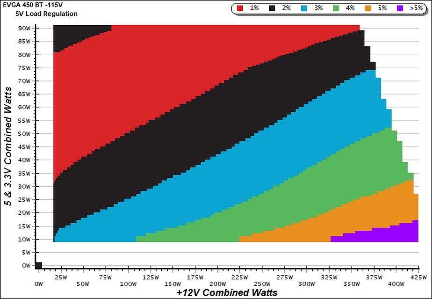The height and width of the screenshot is (299, 432).
Task: Click the red 1% legend swatch
Action: (x=240, y=8)
